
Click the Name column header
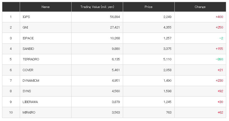[46, 7]
